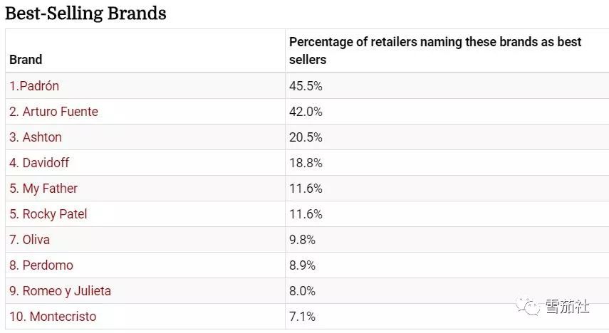Viewport: 609px width, 333px height.
Task: Select the Davidoff brand link
Action: (39, 163)
